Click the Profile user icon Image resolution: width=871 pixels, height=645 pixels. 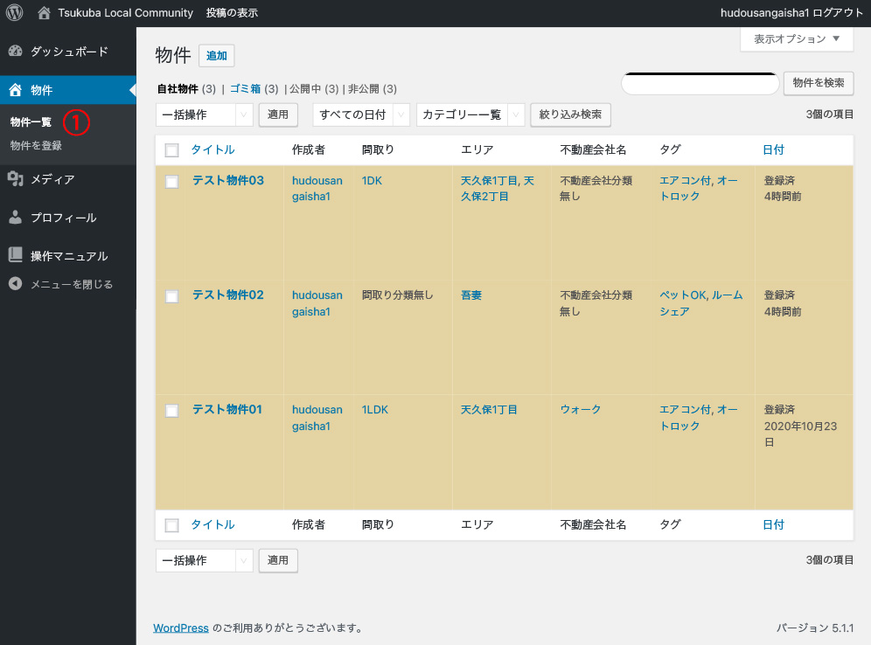click(x=15, y=218)
